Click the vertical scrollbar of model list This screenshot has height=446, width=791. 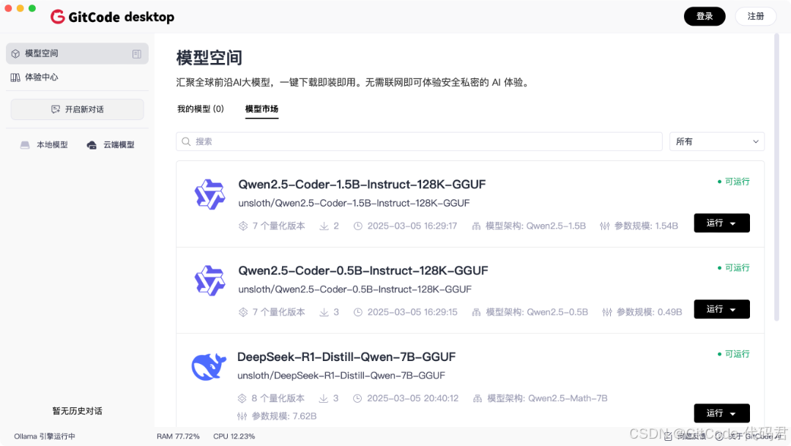pos(777,177)
